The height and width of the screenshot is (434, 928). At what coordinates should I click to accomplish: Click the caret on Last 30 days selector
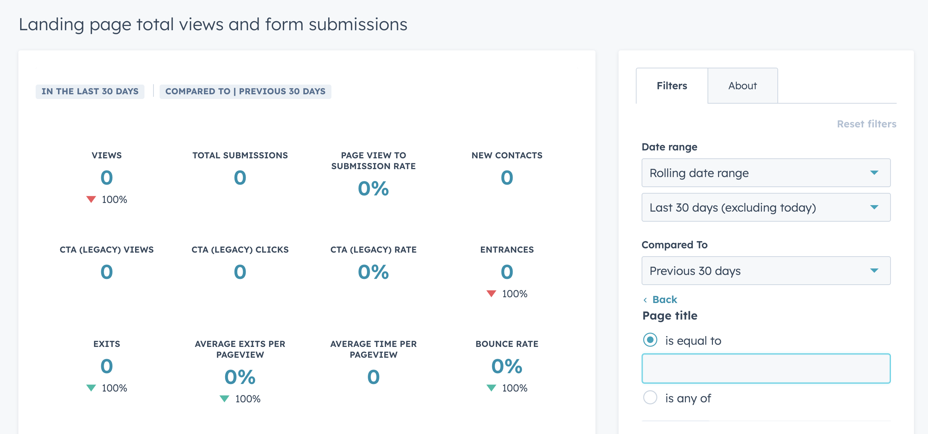[x=875, y=207]
